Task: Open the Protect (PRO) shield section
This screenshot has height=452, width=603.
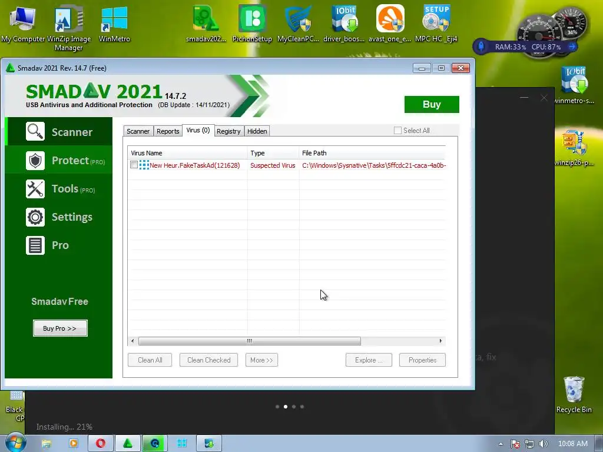Action: [x=58, y=160]
